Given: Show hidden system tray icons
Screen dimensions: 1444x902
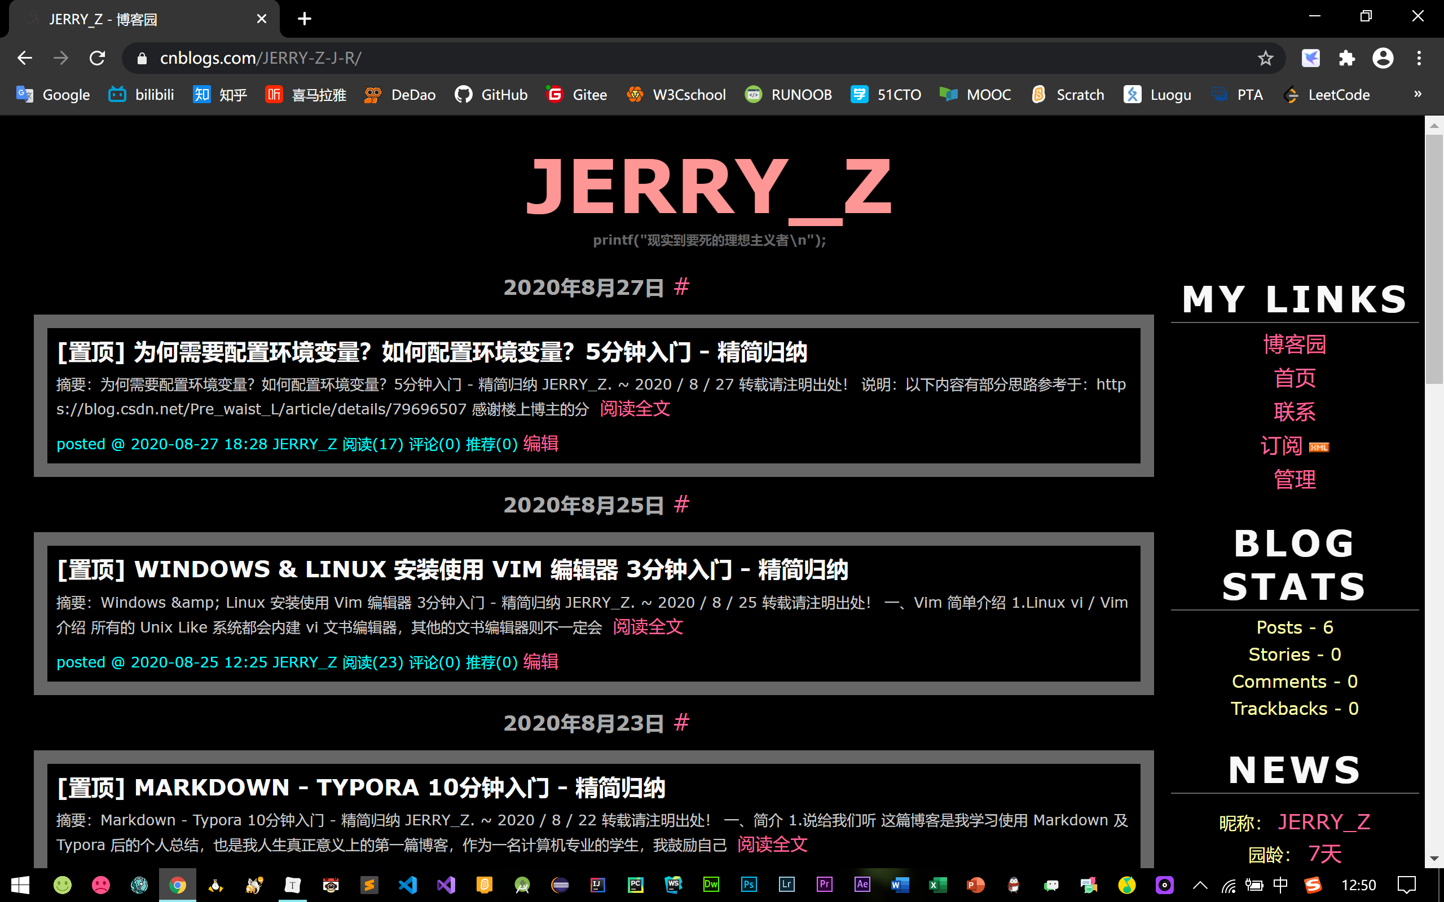Looking at the screenshot, I should [x=1200, y=885].
